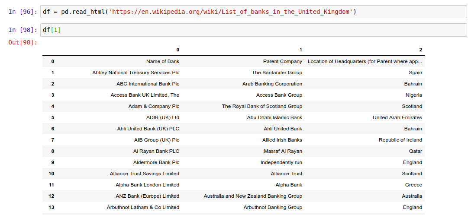Click 'United Arab Emirates' cell

[397, 117]
